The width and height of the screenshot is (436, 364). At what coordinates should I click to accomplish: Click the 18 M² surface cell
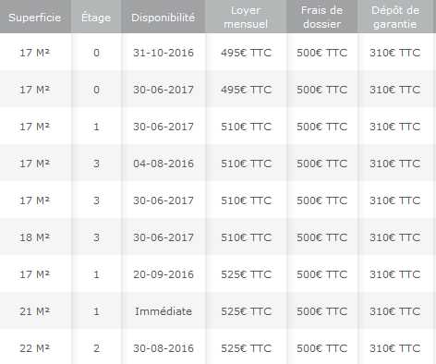tap(35, 237)
